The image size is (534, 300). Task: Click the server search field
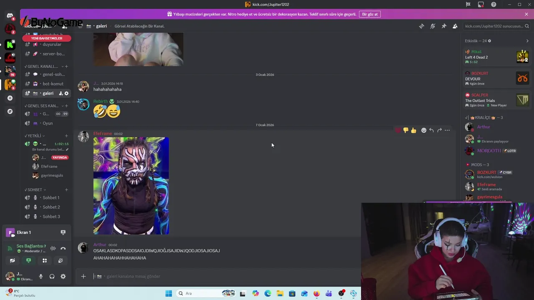point(496,26)
